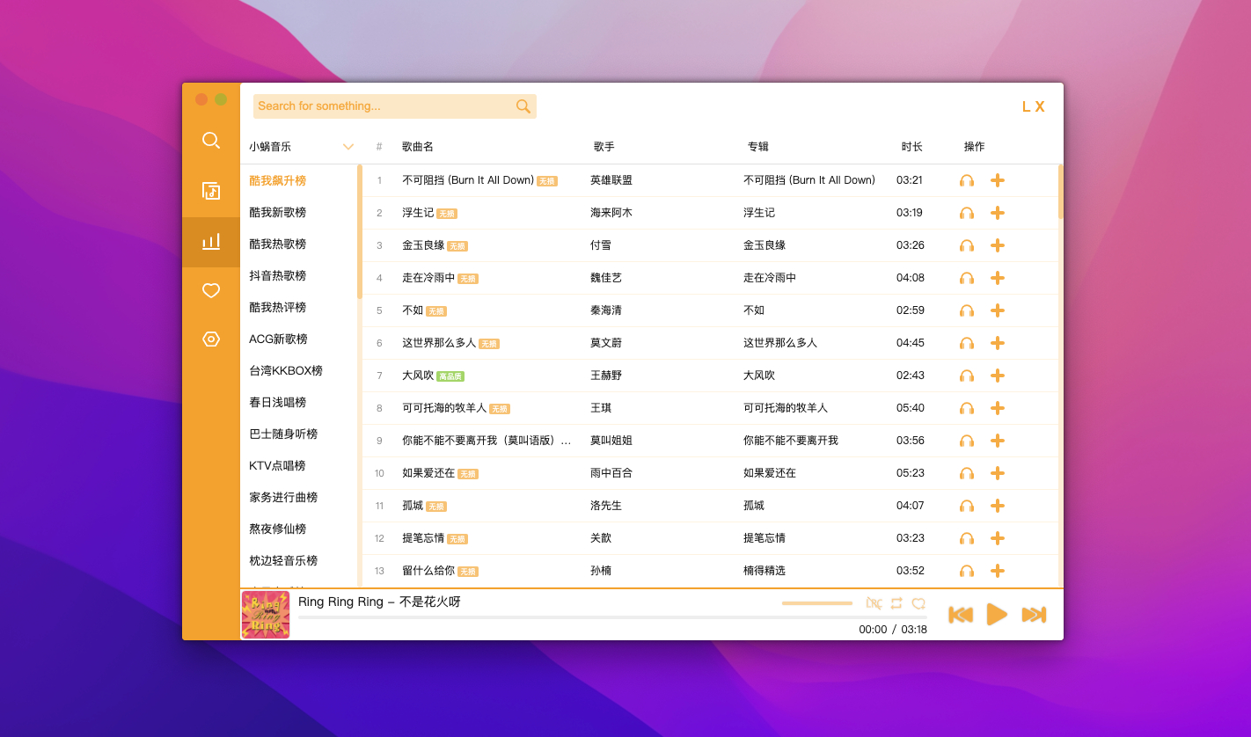Open settings hexagon icon in sidebar
The width and height of the screenshot is (1251, 737).
[x=211, y=339]
